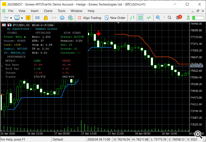Close the inner chart window

(203, 11)
